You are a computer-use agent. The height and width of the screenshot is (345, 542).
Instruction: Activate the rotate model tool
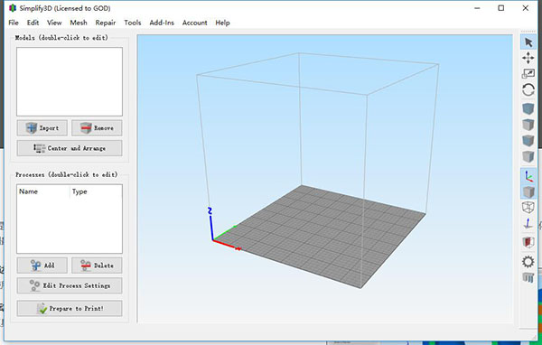point(528,90)
